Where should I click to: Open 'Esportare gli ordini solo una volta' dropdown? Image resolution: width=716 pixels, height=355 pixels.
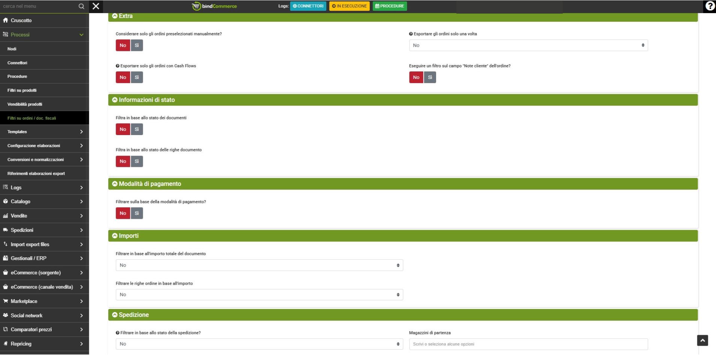click(x=528, y=45)
